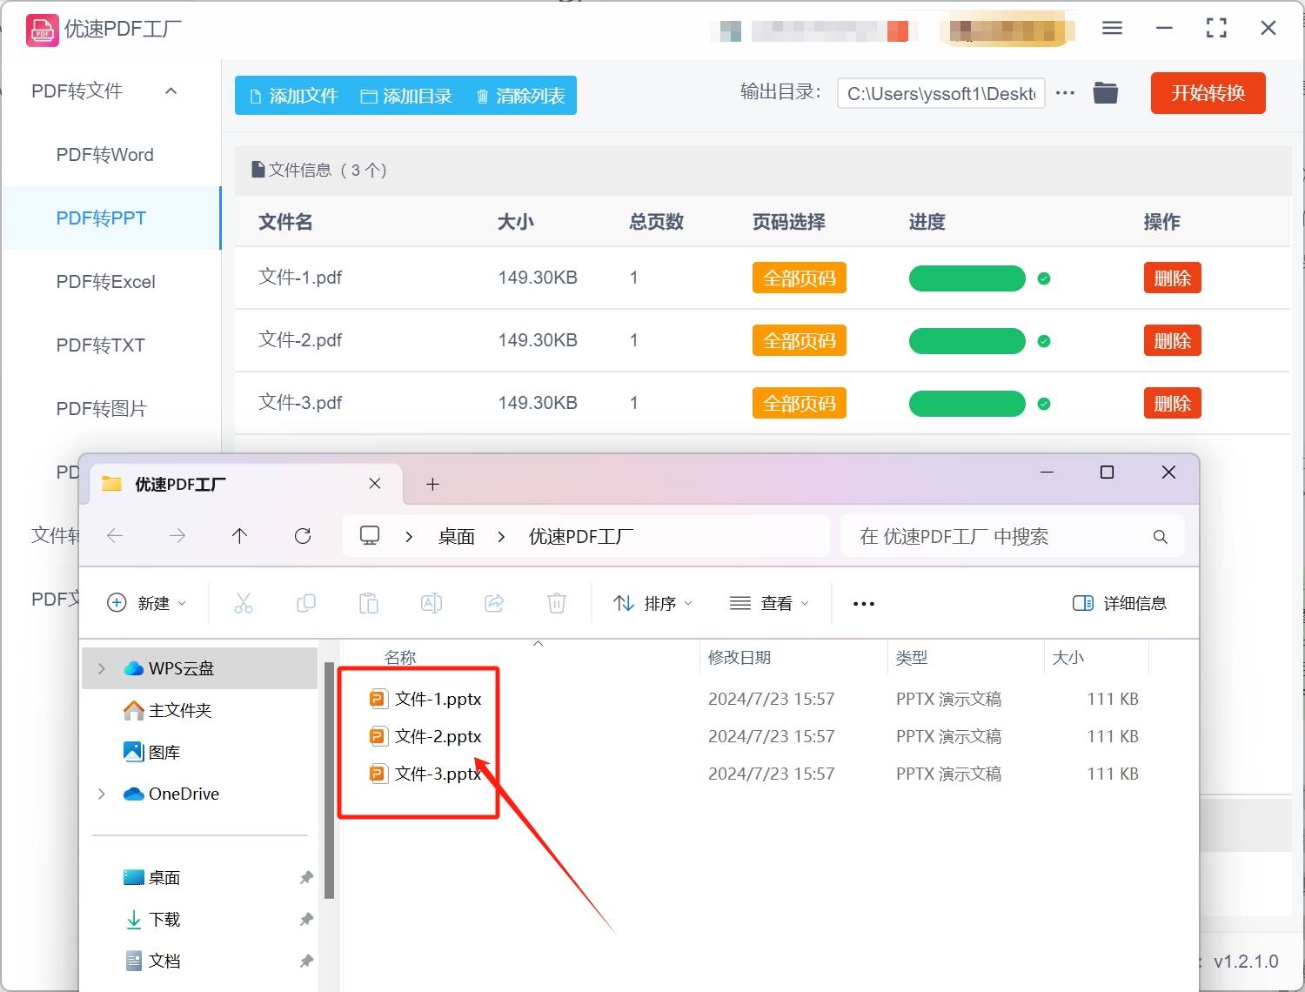Expand chevron after 桌面 in address bar
This screenshot has width=1305, height=992.
pyautogui.click(x=501, y=537)
